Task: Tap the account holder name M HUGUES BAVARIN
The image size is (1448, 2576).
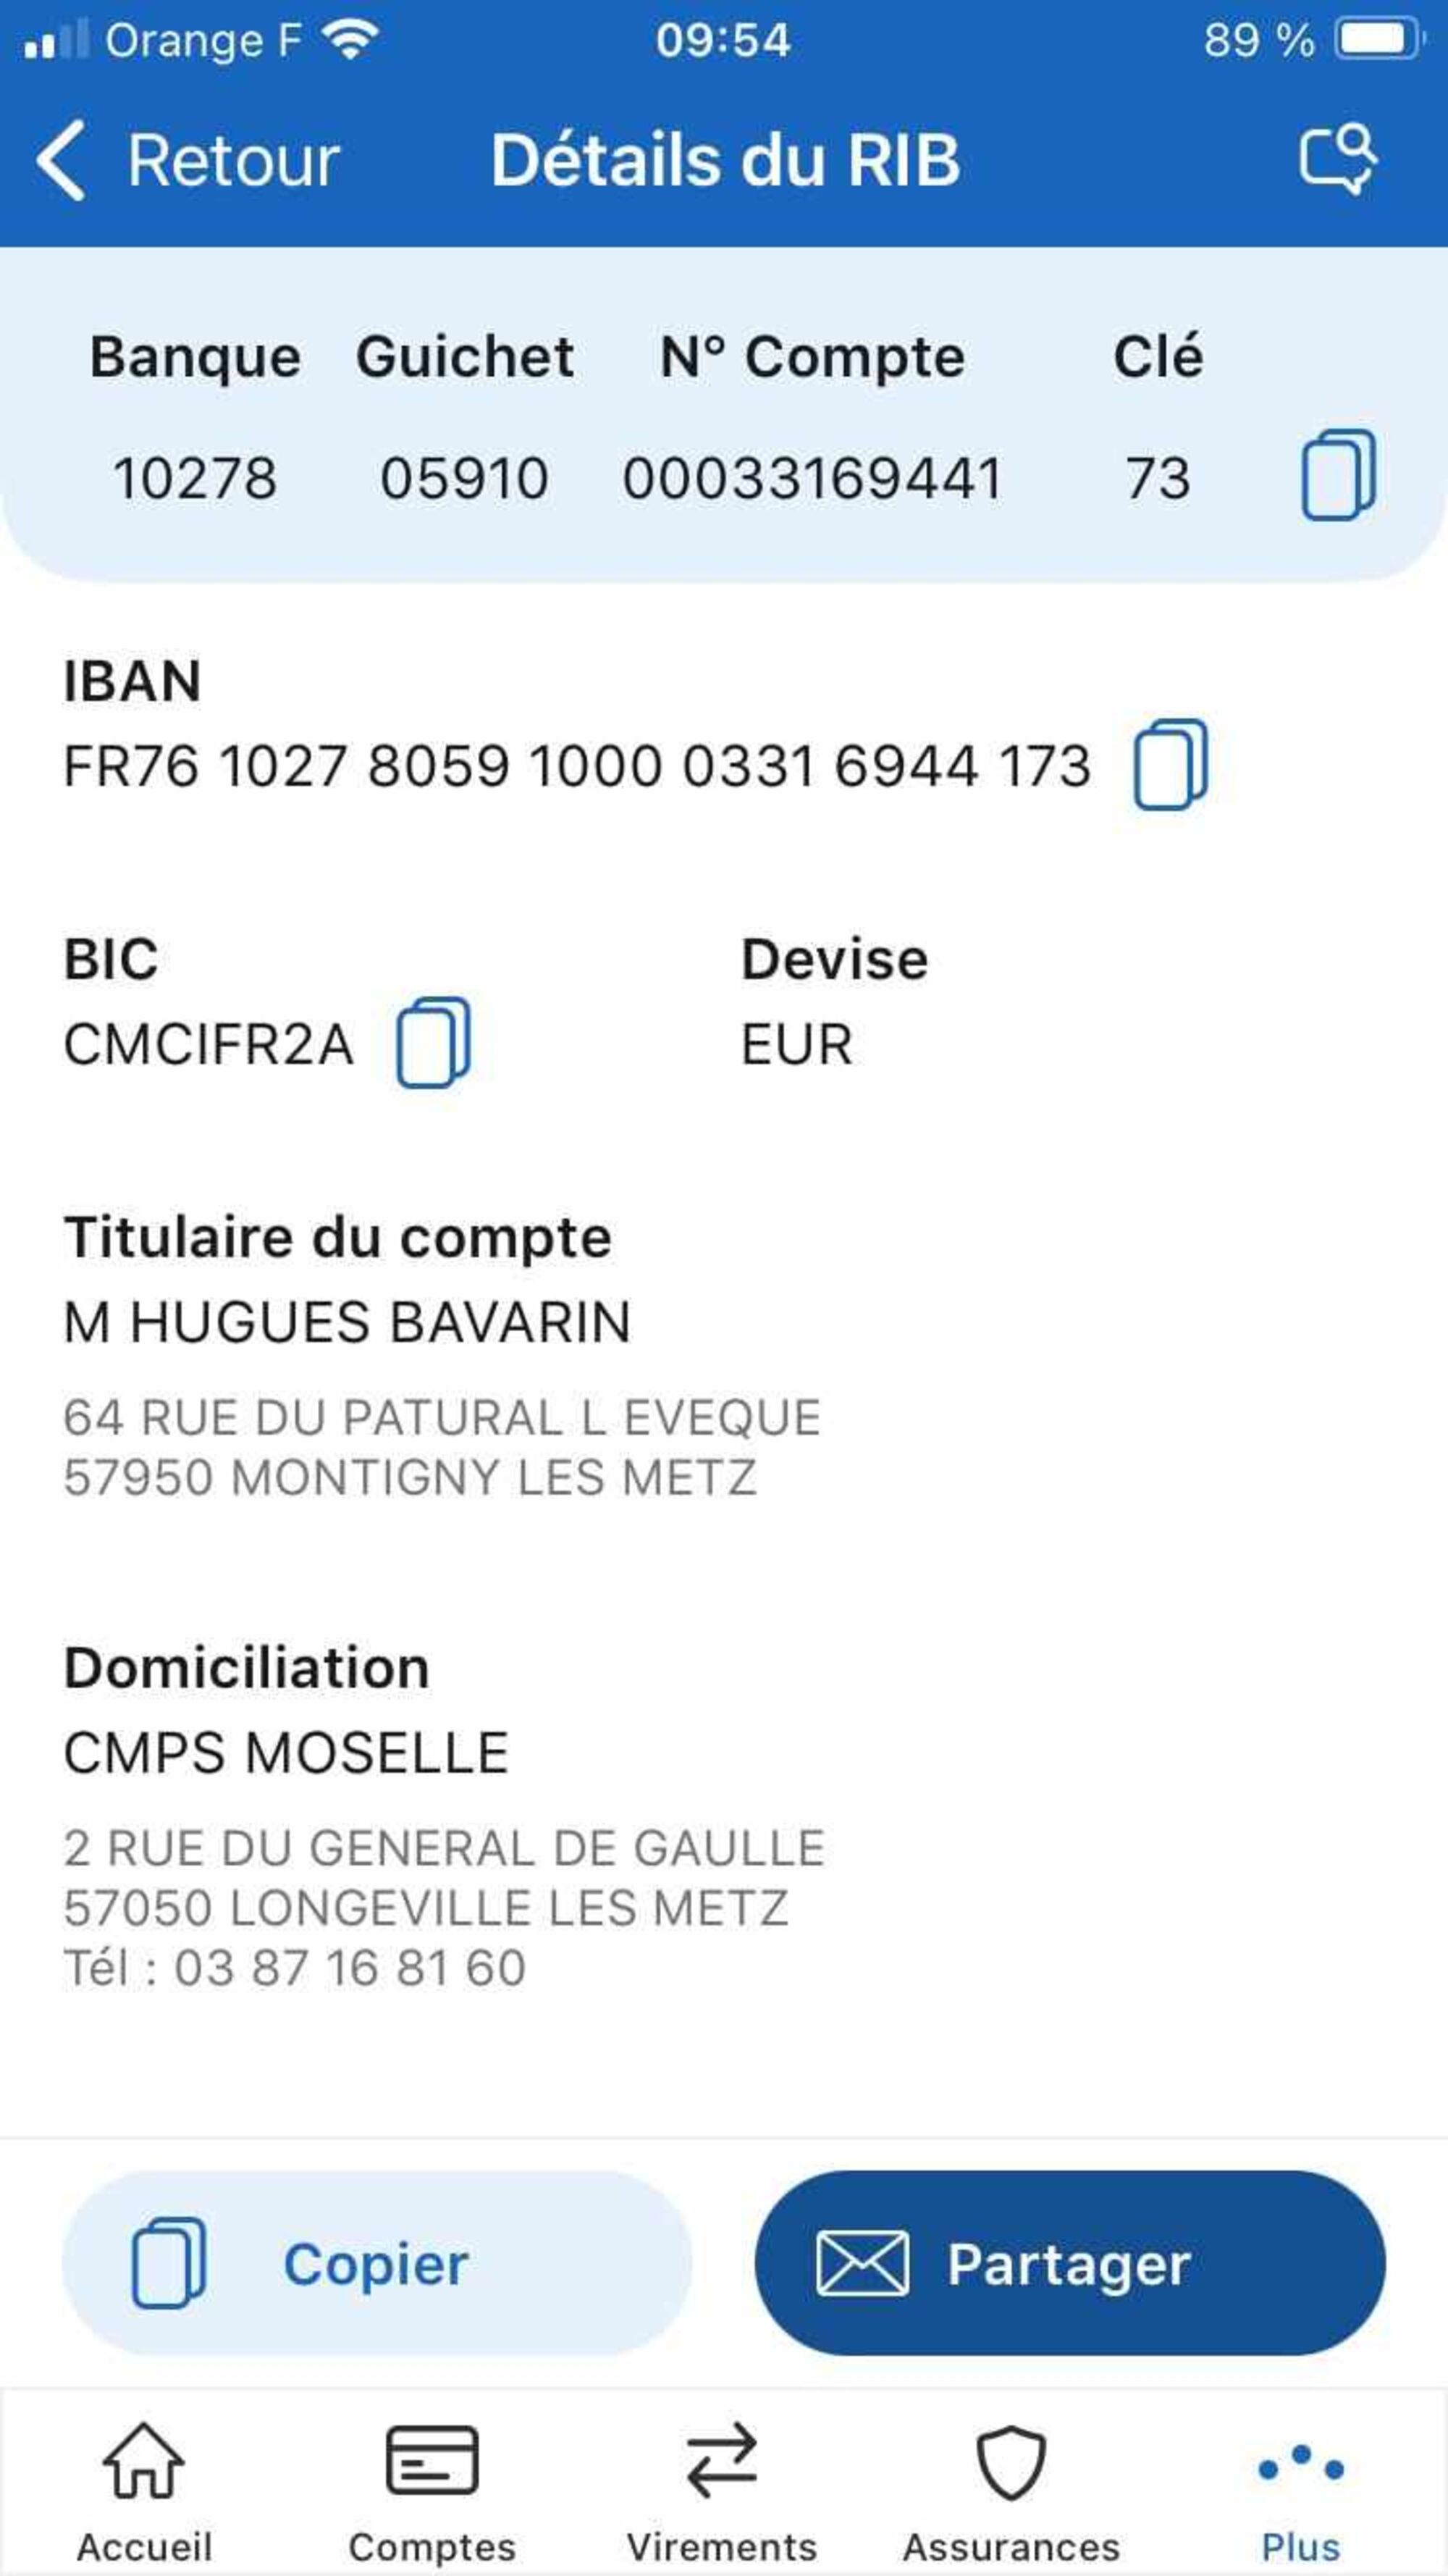Action: click(x=347, y=1322)
